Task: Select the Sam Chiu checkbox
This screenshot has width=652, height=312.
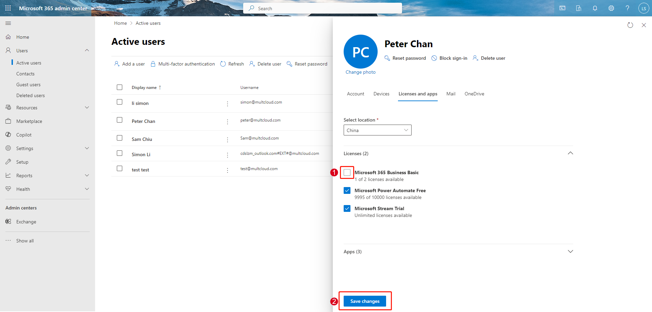Action: click(x=120, y=138)
